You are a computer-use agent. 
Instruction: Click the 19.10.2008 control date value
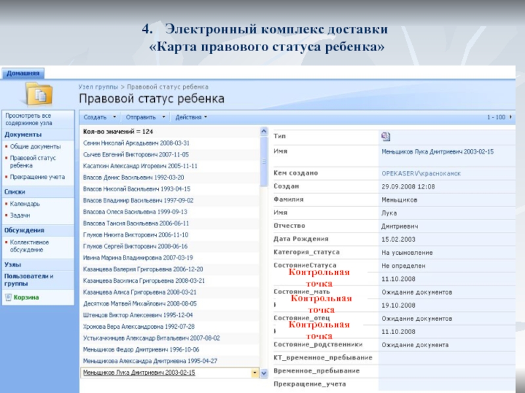[x=398, y=305]
